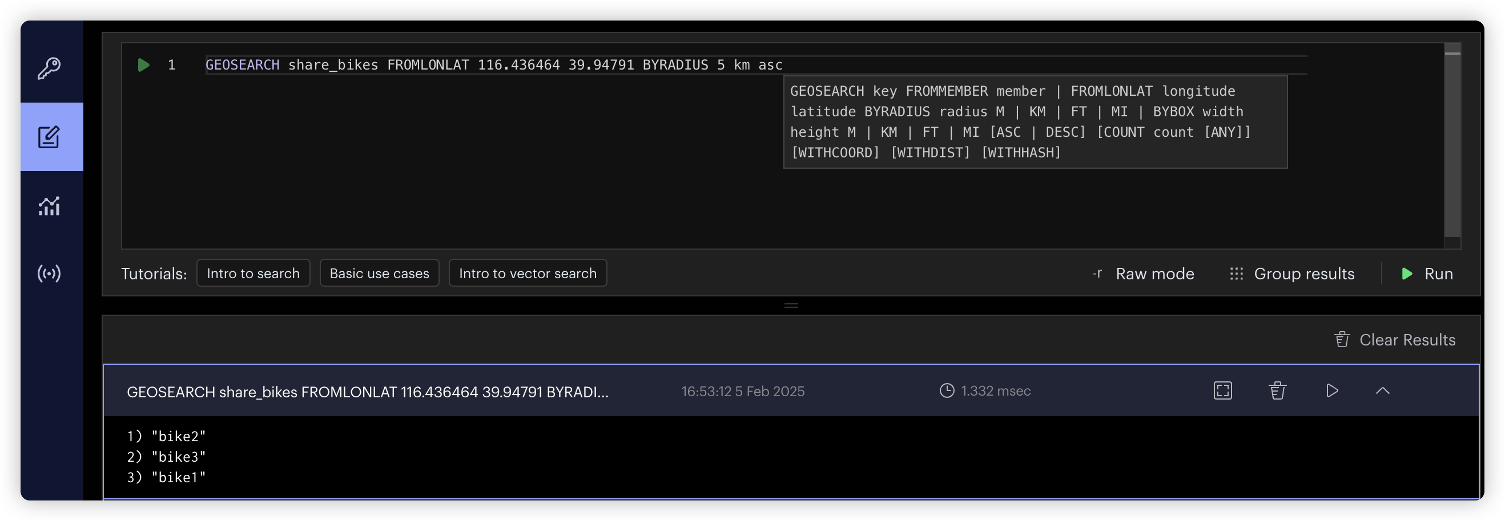Select the Workbench editor icon in sidebar
Viewport: 1505px width, 521px height.
[x=50, y=137]
